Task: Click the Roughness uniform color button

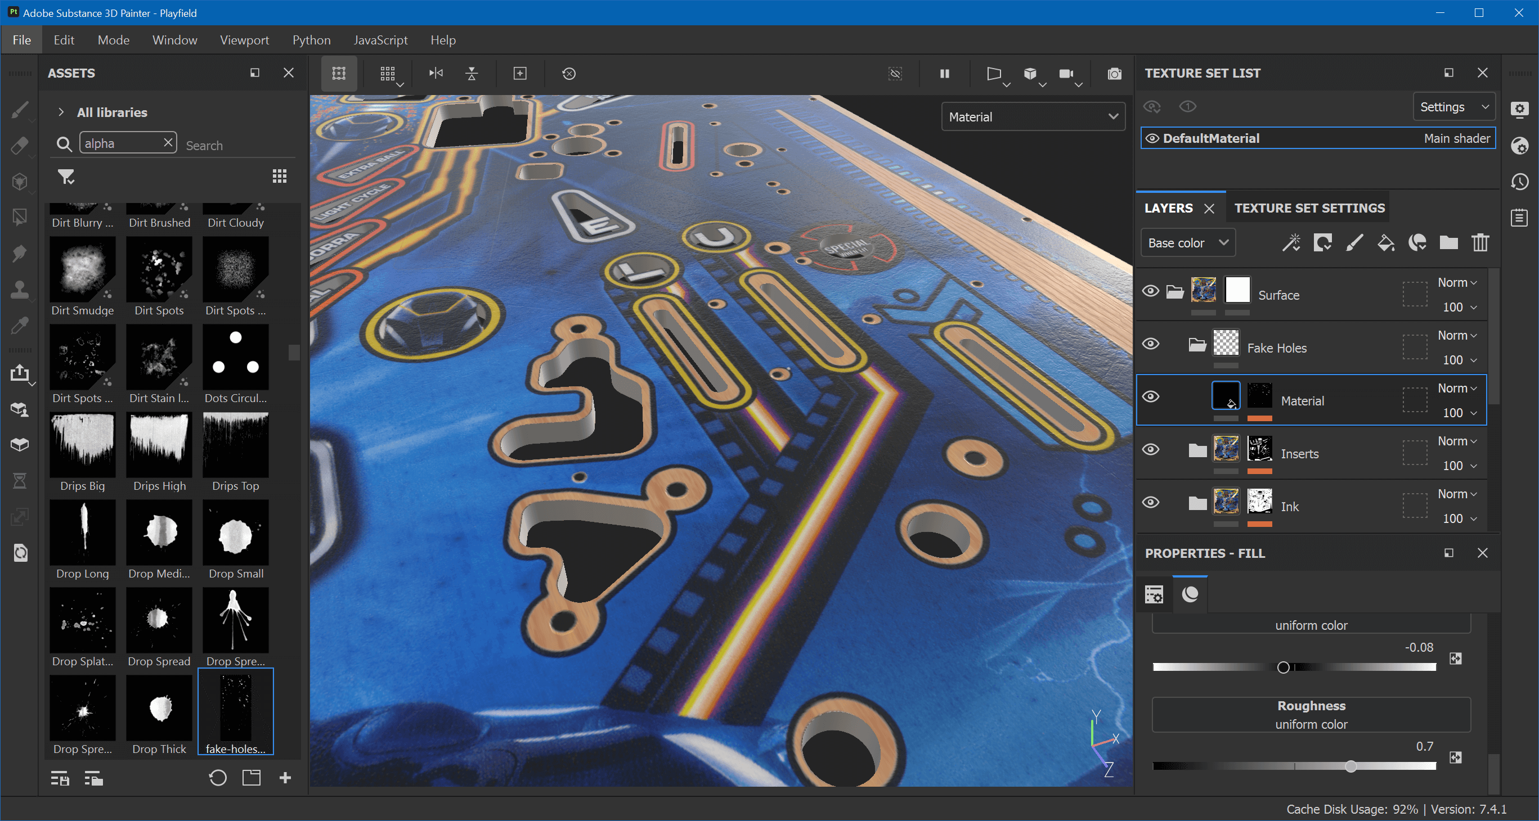Action: tap(1311, 715)
